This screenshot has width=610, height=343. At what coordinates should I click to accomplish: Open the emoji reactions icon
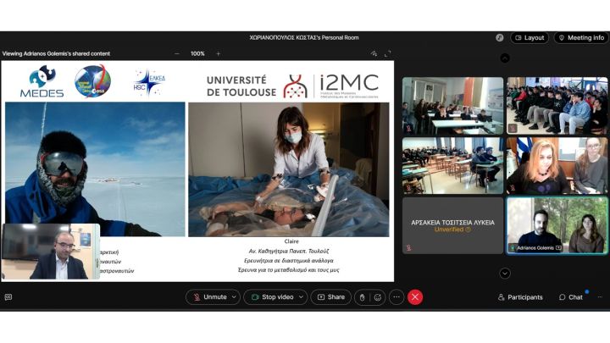tap(377, 297)
